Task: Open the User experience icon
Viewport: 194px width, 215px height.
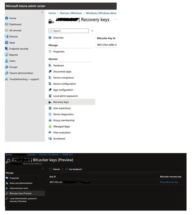Action: [x=50, y=108]
